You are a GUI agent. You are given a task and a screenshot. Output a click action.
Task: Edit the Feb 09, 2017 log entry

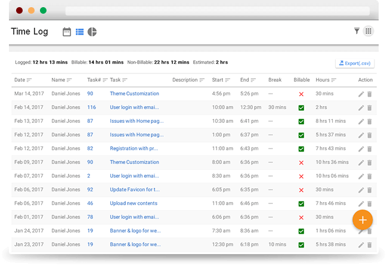coord(361,163)
